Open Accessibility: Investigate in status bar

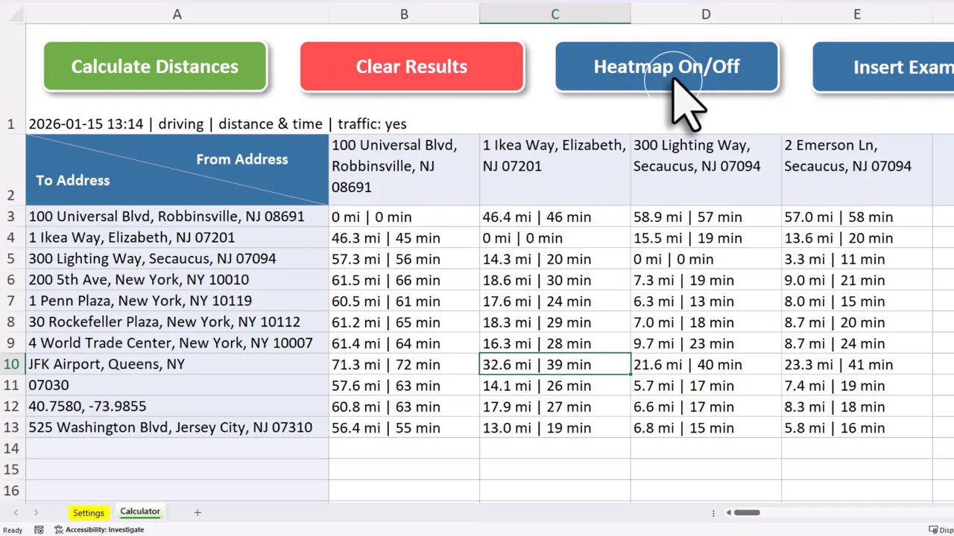click(x=99, y=530)
